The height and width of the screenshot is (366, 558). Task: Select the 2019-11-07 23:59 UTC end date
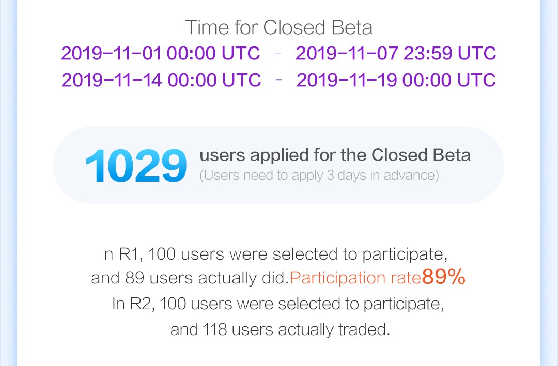pos(395,53)
